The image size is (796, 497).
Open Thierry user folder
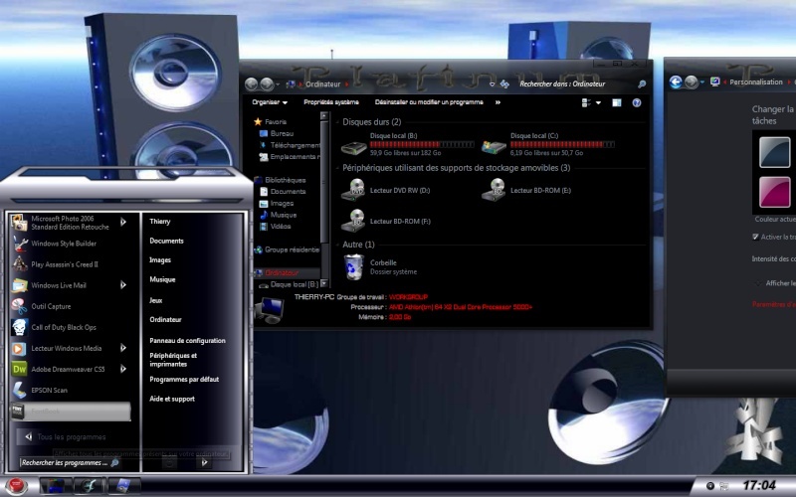160,222
